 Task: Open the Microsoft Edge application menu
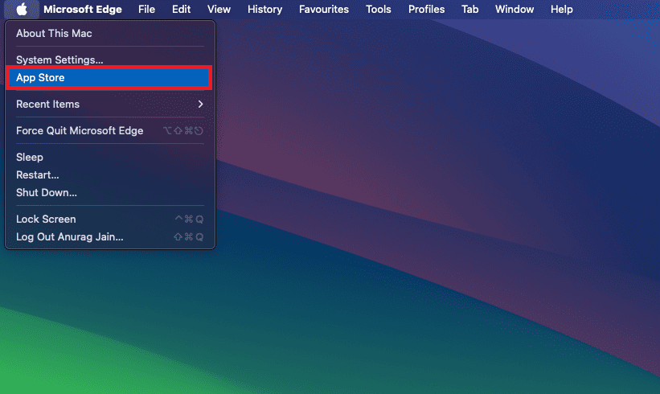(83, 10)
